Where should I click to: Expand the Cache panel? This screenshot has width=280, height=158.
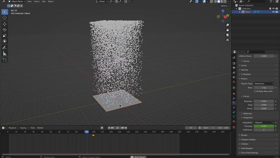(244, 65)
